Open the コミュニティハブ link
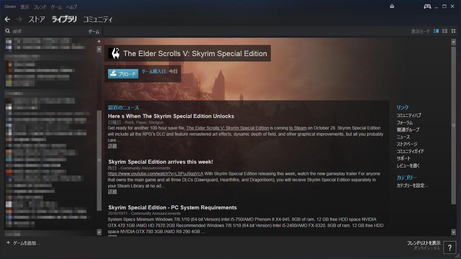The image size is (461, 259). coord(408,115)
